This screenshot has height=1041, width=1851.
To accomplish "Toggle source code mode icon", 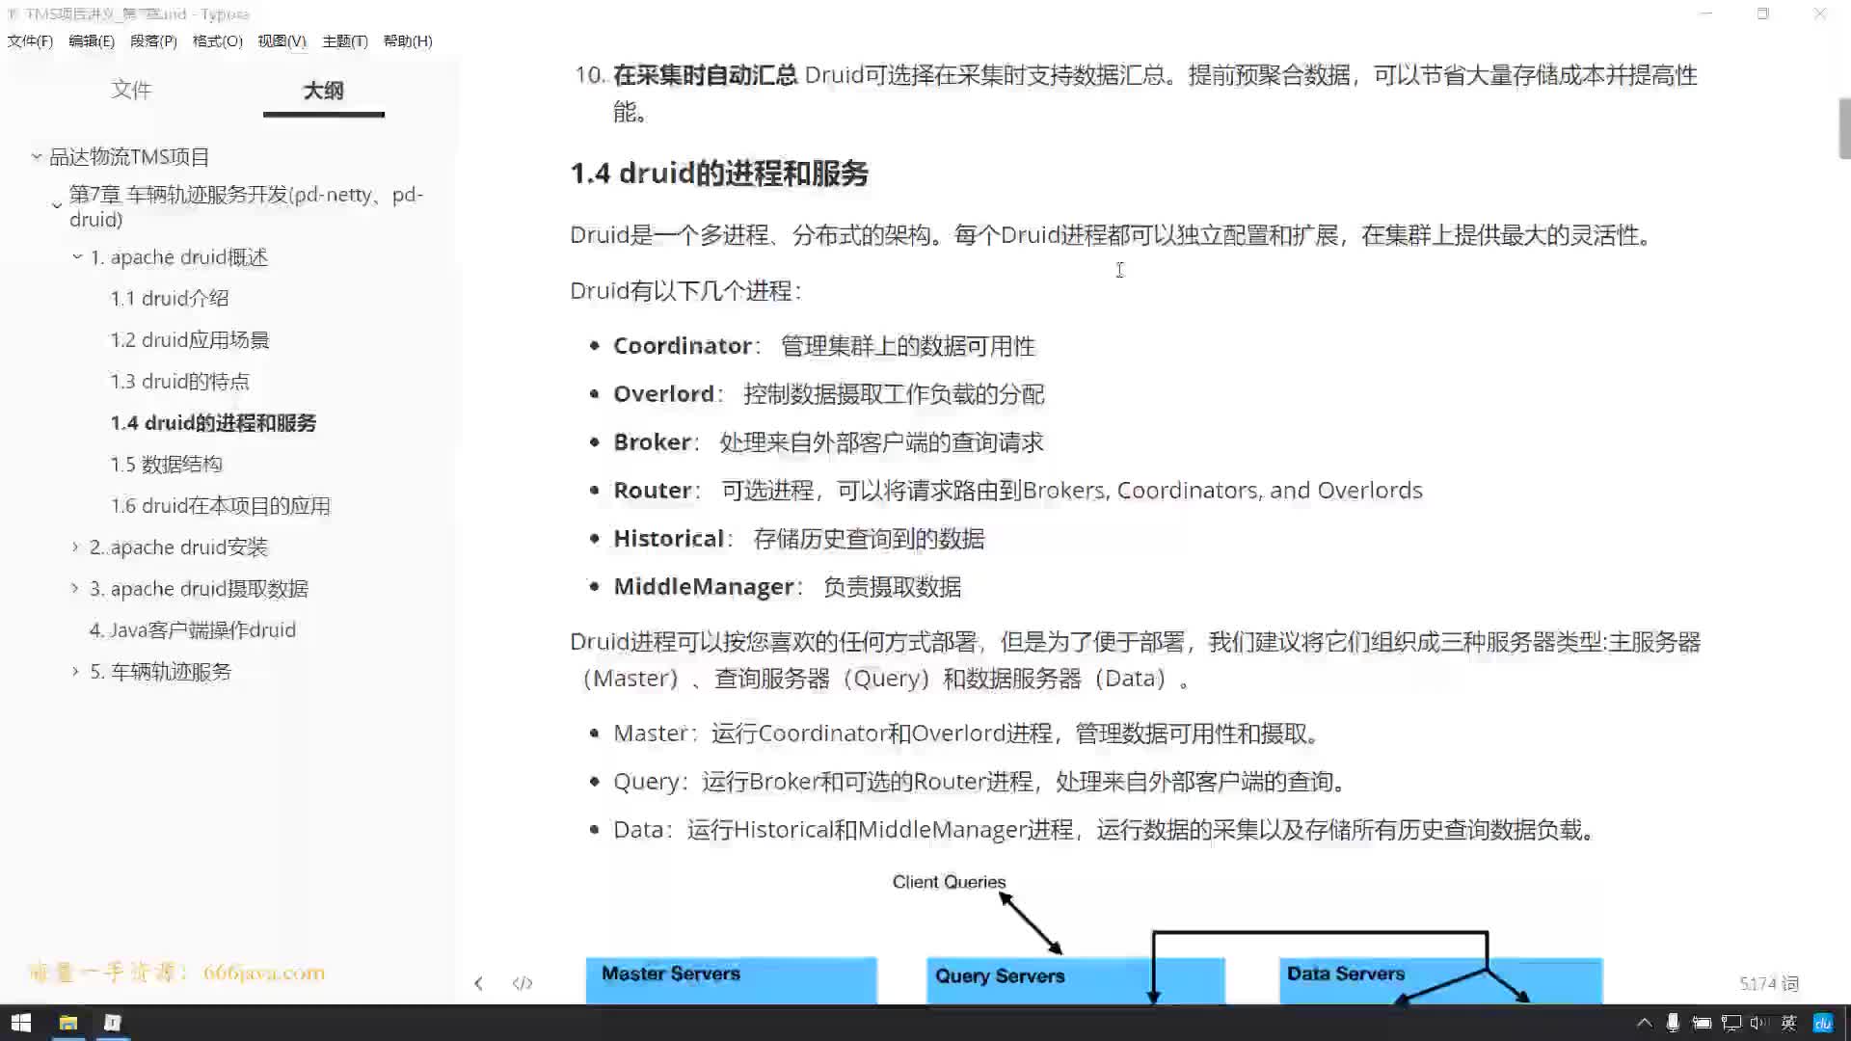I will (x=523, y=983).
